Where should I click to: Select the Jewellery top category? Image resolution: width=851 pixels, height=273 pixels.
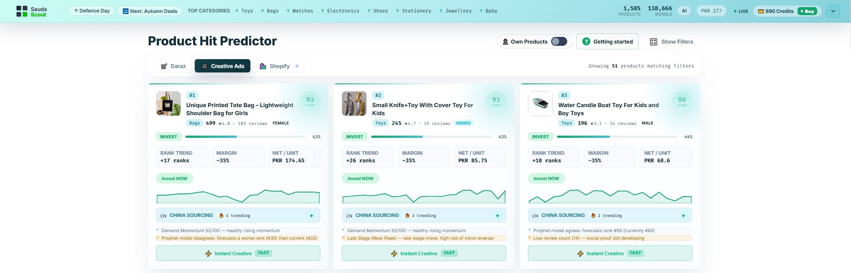pyautogui.click(x=455, y=11)
